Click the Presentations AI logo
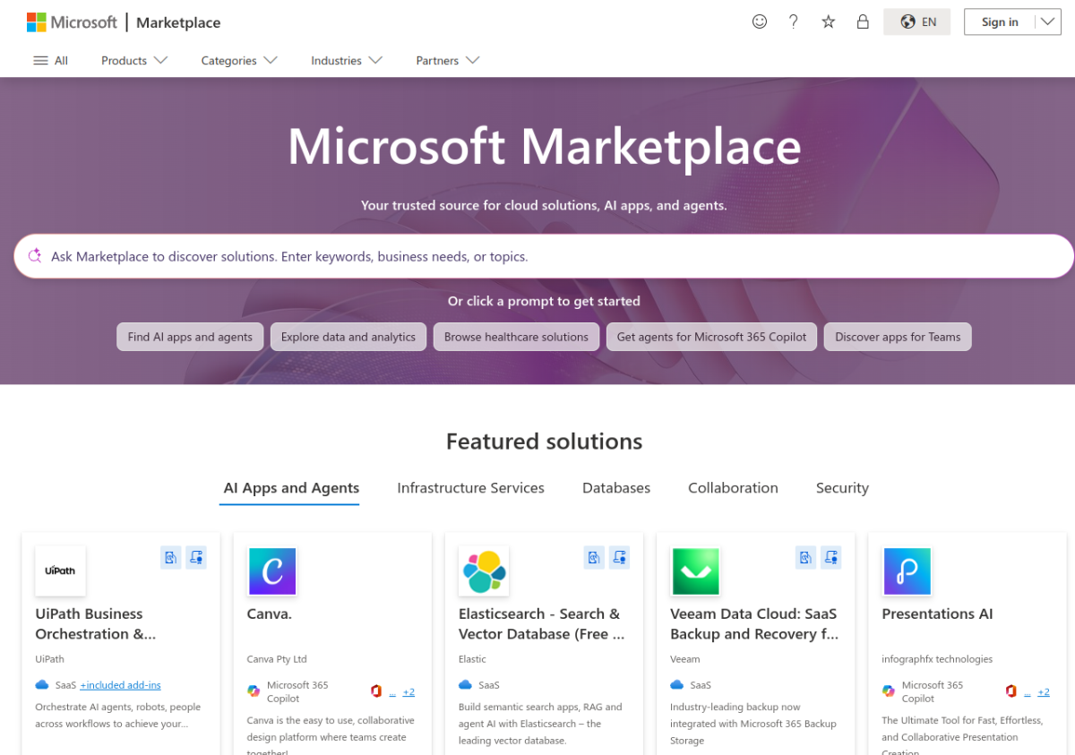Screen dimensions: 1075x755 [x=907, y=571]
